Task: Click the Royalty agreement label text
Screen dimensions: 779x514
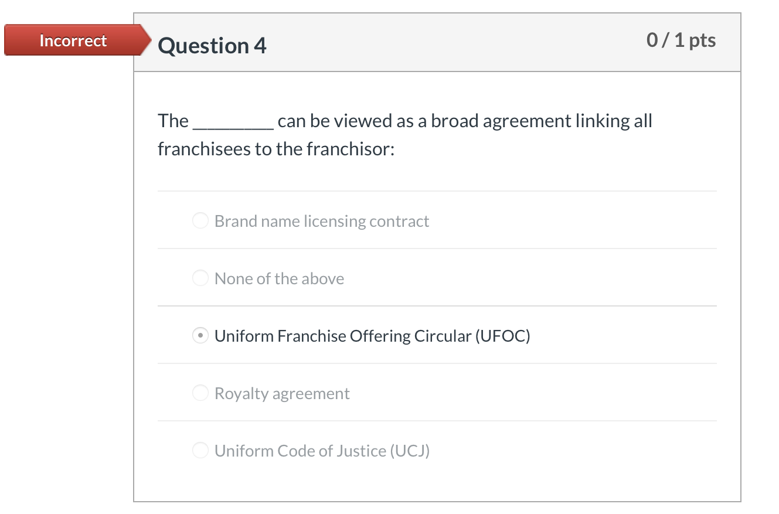Action: 283,393
